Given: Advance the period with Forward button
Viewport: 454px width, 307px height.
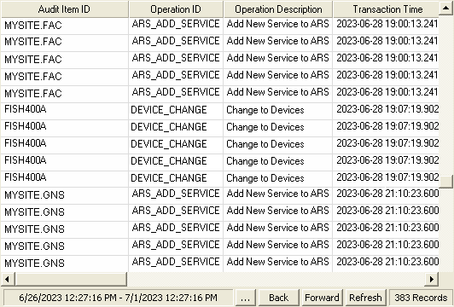Looking at the screenshot, I should [x=322, y=298].
